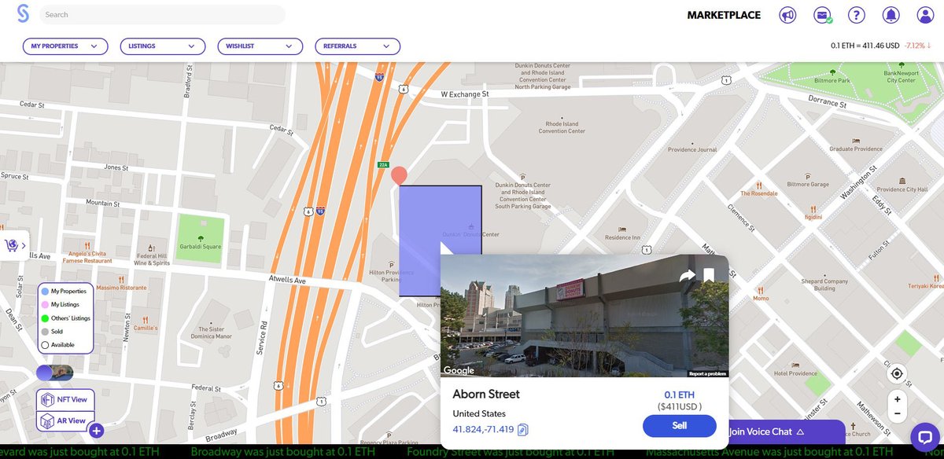Screen dimensions: 944x459
Task: Open the user profile icon
Action: point(924,15)
